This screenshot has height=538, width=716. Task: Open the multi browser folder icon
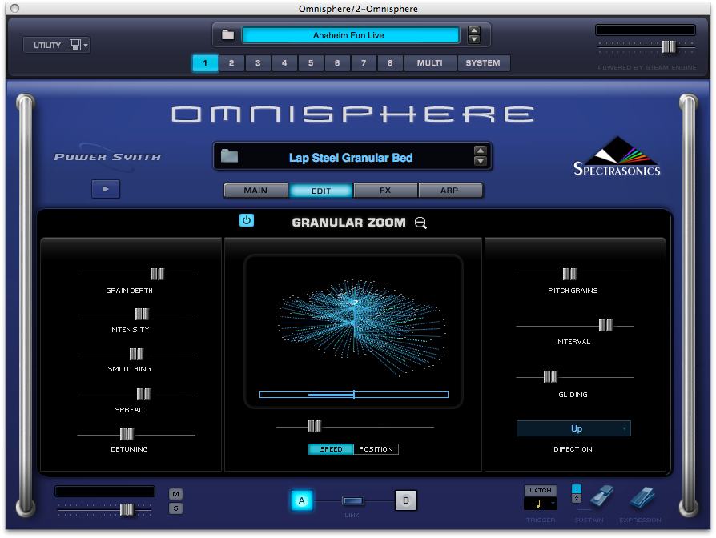click(228, 35)
